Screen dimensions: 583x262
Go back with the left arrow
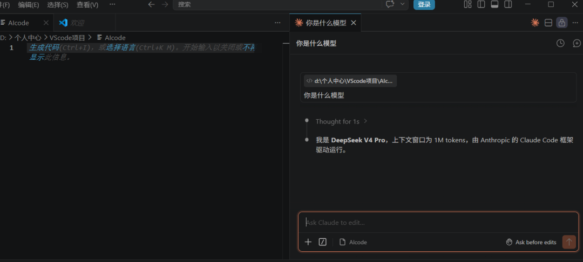point(151,4)
